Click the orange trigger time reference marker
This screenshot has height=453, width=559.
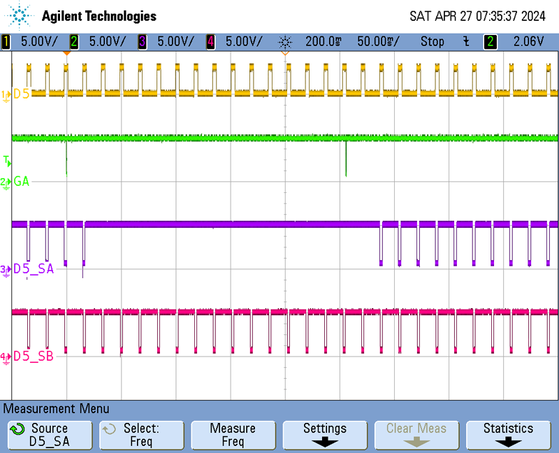pyautogui.click(x=66, y=52)
